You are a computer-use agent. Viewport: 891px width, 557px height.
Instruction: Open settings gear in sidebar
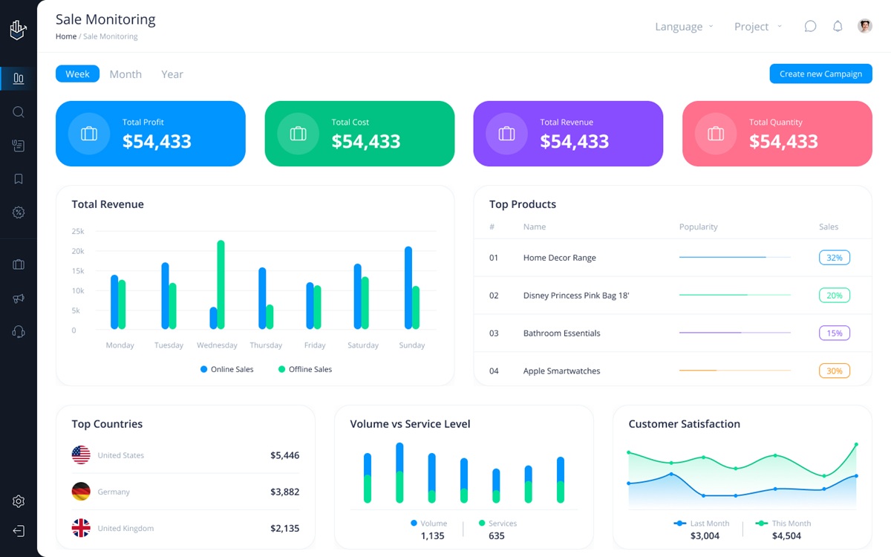(19, 501)
